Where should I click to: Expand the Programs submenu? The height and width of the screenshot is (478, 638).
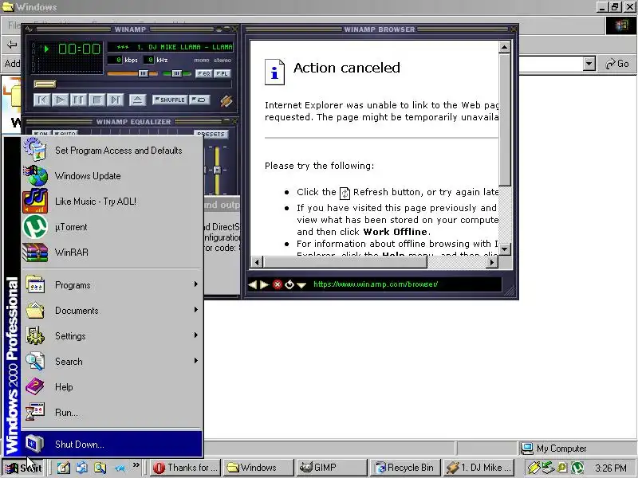click(x=112, y=285)
